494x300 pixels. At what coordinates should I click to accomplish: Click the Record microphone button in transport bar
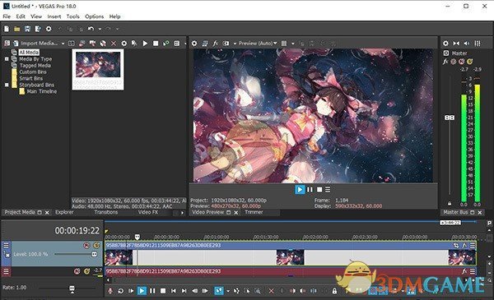pos(110,291)
